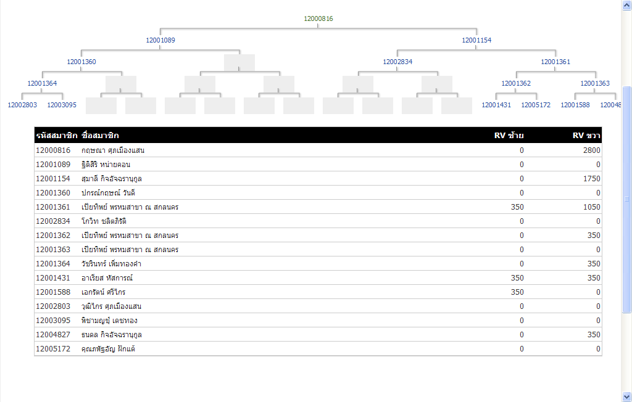Select table row for member 12004827
The width and height of the screenshot is (632, 402).
point(318,335)
